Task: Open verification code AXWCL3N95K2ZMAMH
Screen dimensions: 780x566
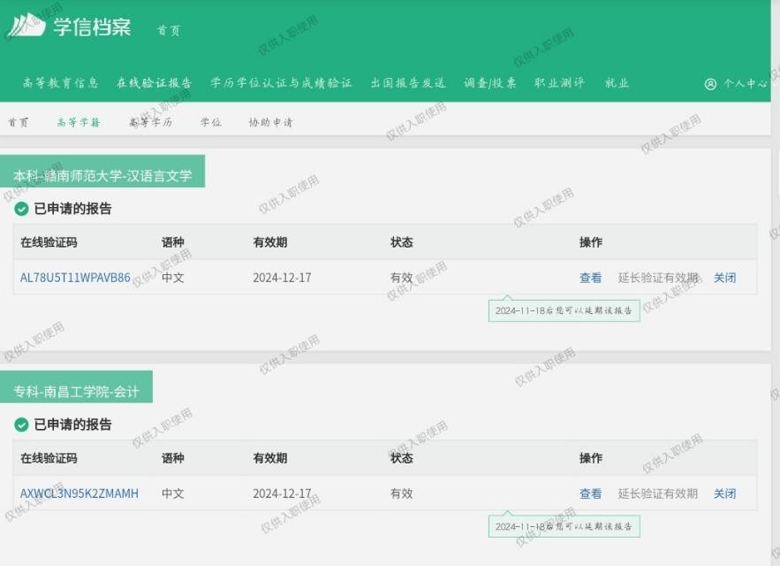Action: (80, 493)
